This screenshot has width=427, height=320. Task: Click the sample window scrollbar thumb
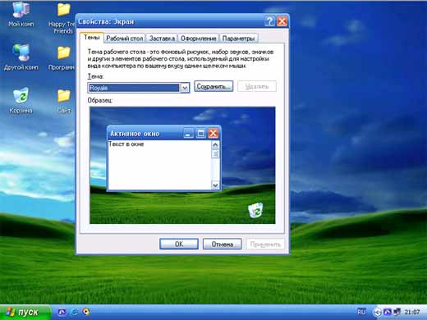215,153
